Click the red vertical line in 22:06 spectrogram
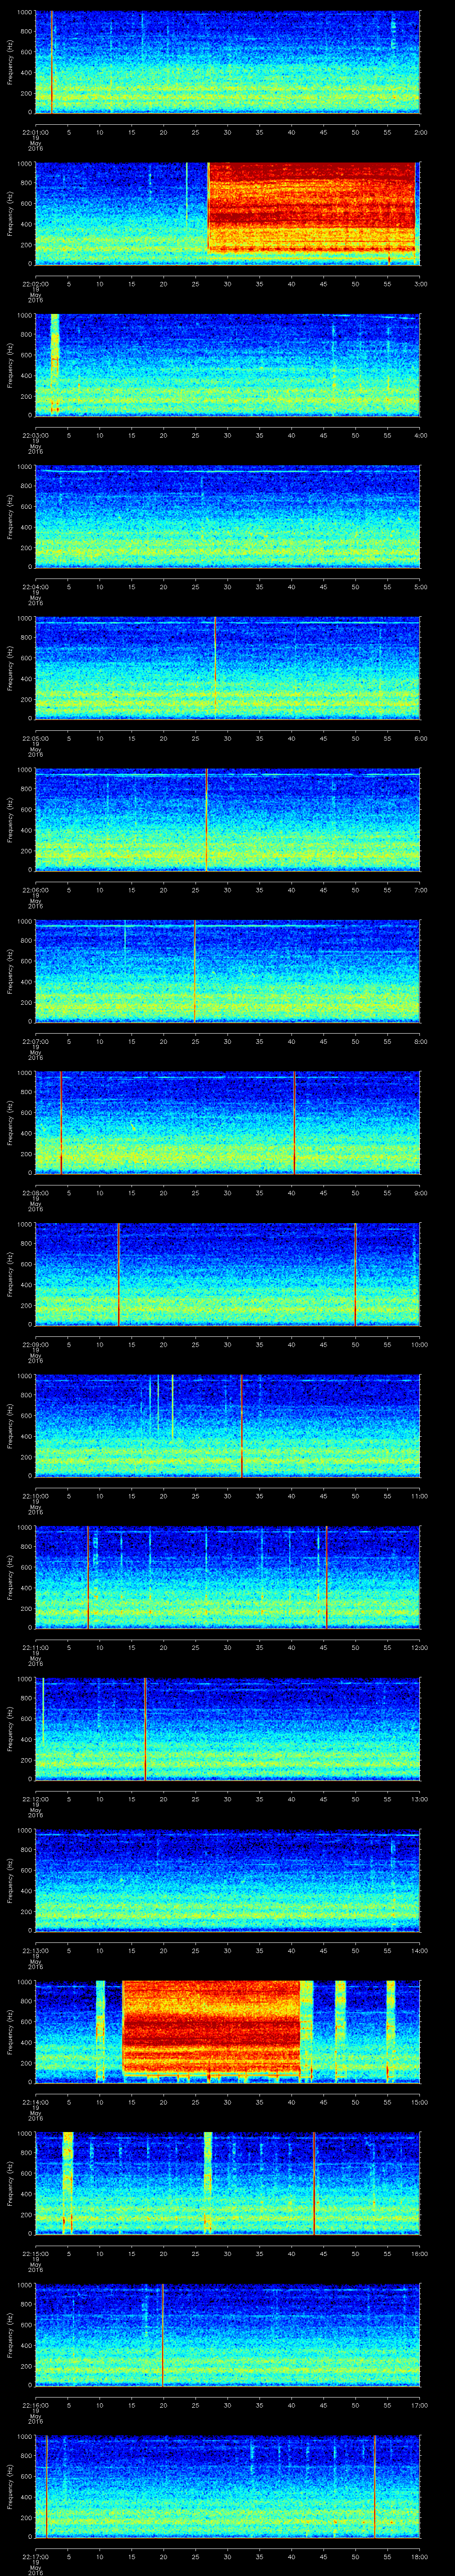455x2576 pixels. (x=206, y=819)
